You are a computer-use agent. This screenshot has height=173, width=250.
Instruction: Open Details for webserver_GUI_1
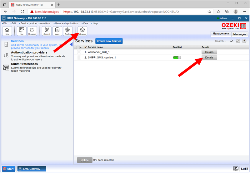tap(209, 52)
